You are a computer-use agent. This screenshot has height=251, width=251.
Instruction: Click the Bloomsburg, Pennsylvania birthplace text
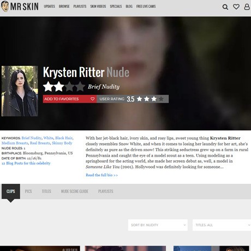pyautogui.click(x=47, y=153)
